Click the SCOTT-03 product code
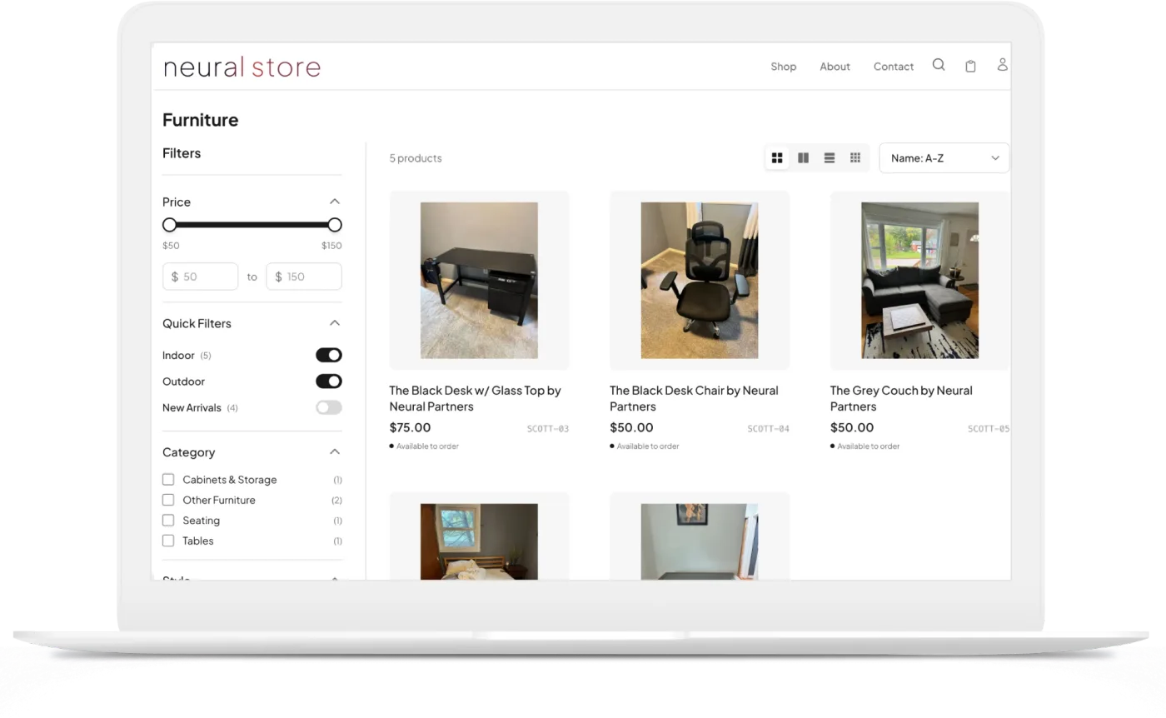This screenshot has width=1166, height=718. coord(548,429)
